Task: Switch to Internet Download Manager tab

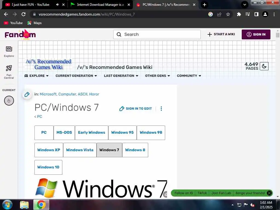Action: click(x=100, y=5)
